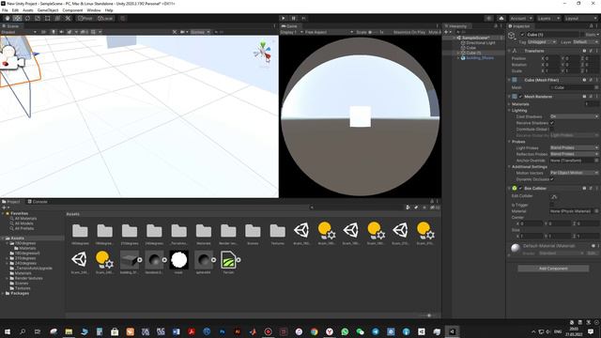
Task: Collapse the Transform component
Action: click(x=509, y=51)
